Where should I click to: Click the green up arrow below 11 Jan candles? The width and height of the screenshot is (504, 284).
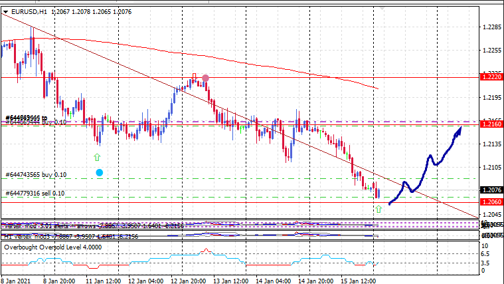[97, 157]
